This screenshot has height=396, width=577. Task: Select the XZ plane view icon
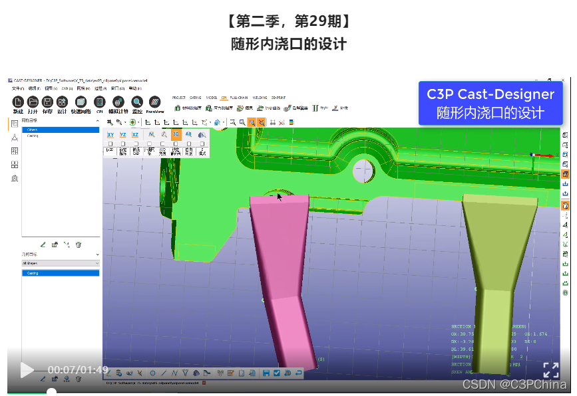135,135
